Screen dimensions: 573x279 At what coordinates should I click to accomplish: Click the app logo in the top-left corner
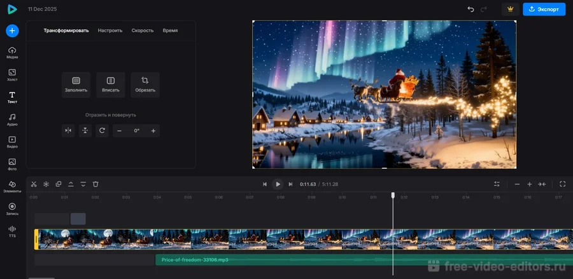(x=12, y=9)
